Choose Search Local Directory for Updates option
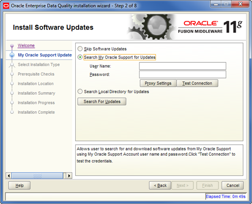 coord(80,92)
